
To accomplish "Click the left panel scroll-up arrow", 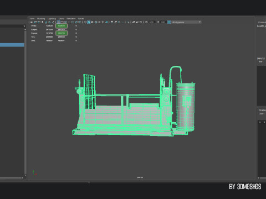I will (x=25, y=29).
